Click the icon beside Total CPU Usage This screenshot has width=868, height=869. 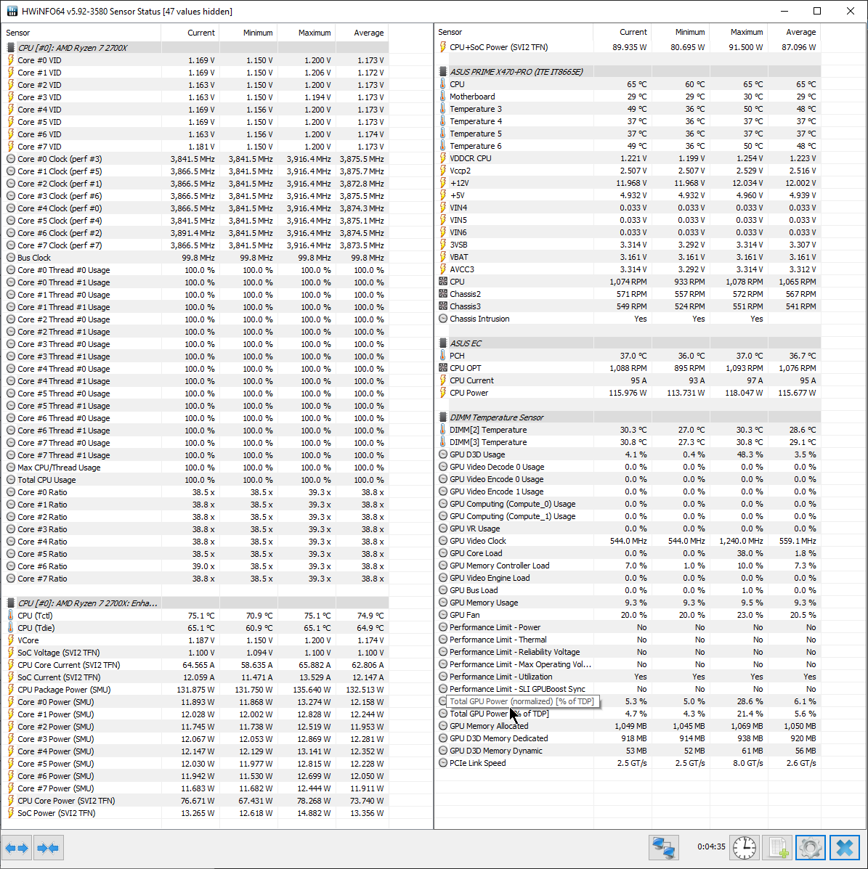pyautogui.click(x=11, y=480)
